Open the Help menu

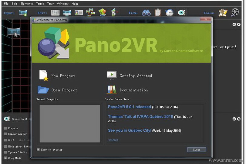click(x=75, y=4)
